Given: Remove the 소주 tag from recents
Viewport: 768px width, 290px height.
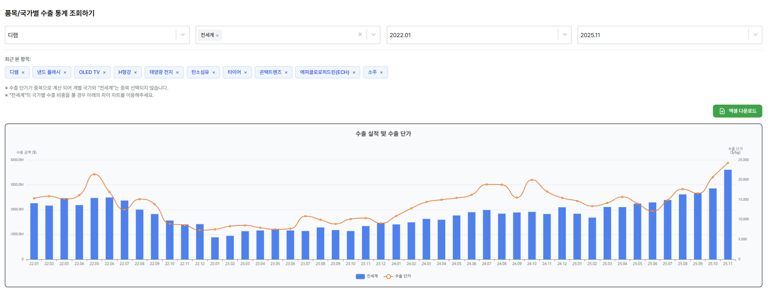Looking at the screenshot, I should pyautogui.click(x=381, y=73).
